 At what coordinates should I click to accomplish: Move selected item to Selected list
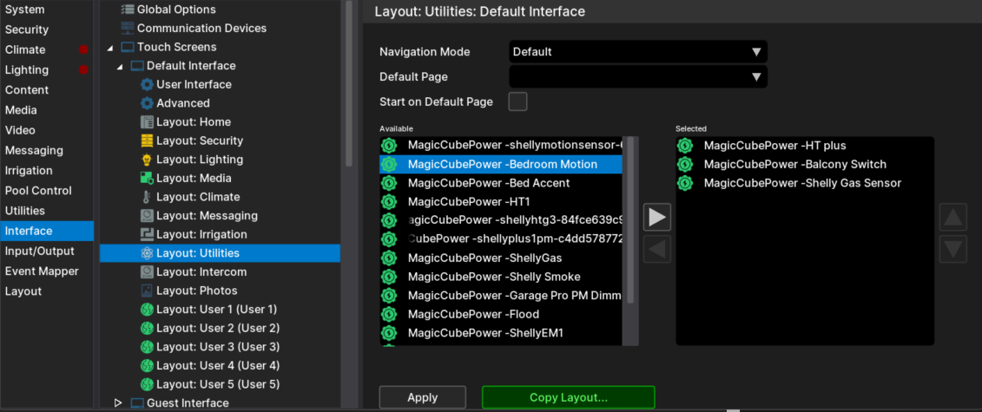(x=657, y=217)
